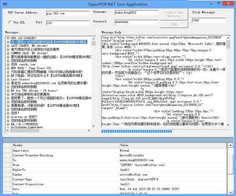Screen dimensions: 236x196
Task: Expand the 'LAST CHANCE: $5 ebooks!' node
Action: pos(8,46)
